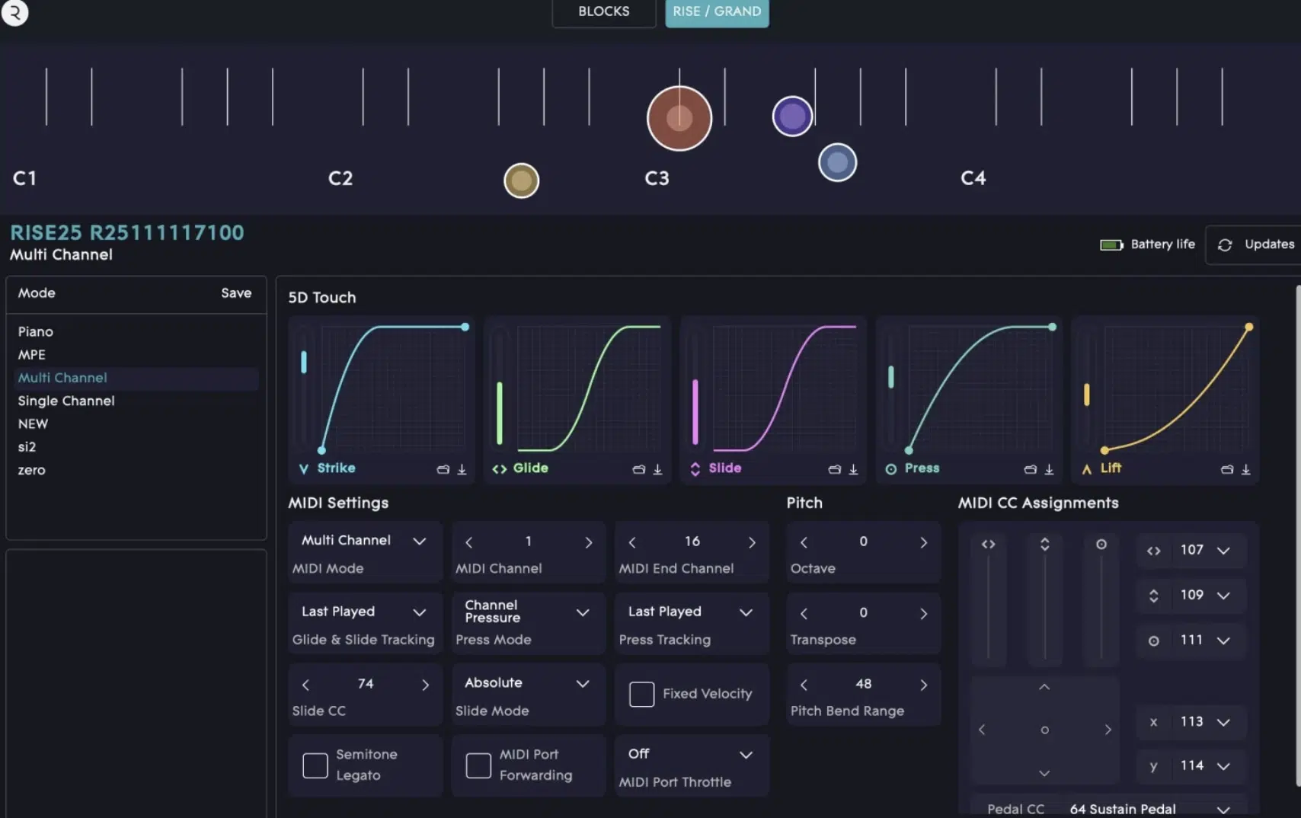This screenshot has width=1301, height=818.
Task: Click the Glide curve download icon
Action: (x=657, y=469)
